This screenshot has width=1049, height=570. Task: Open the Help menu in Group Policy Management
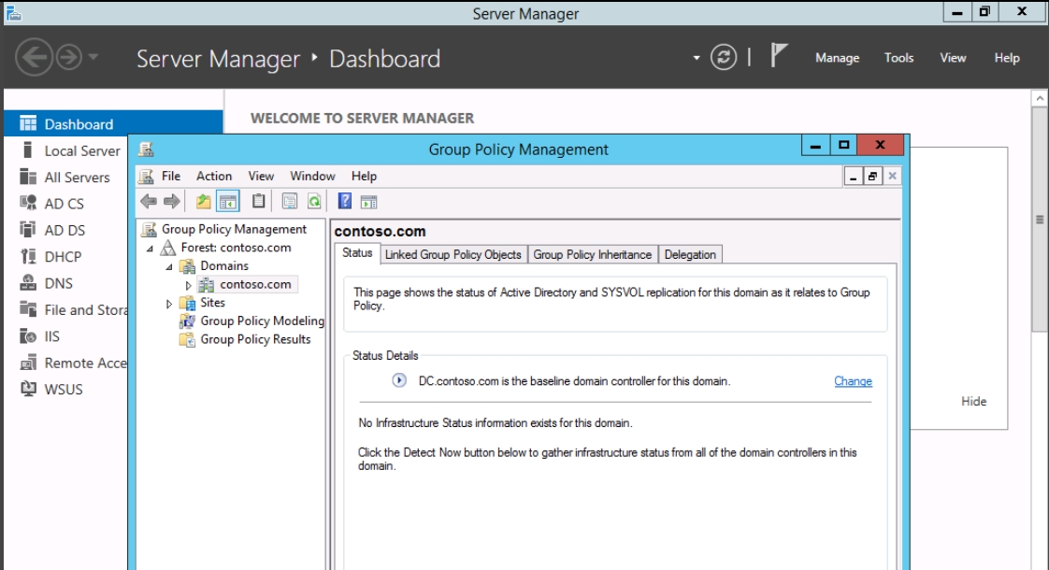(364, 176)
